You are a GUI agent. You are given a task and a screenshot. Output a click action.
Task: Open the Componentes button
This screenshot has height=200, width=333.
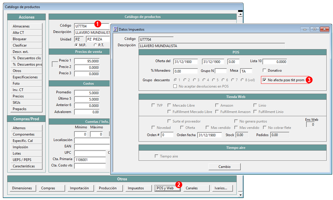[26, 134]
